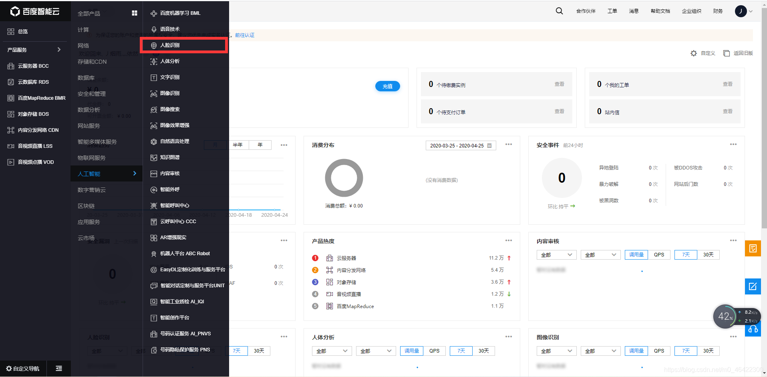Click the 42% network speed floating widget
The image size is (767, 377).
click(x=736, y=317)
